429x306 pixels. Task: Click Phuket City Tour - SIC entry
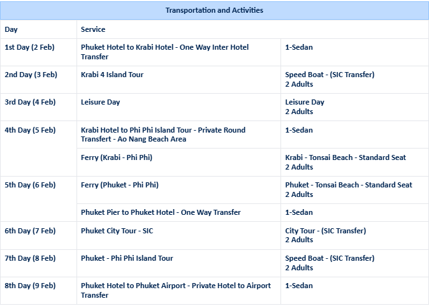[x=117, y=231]
